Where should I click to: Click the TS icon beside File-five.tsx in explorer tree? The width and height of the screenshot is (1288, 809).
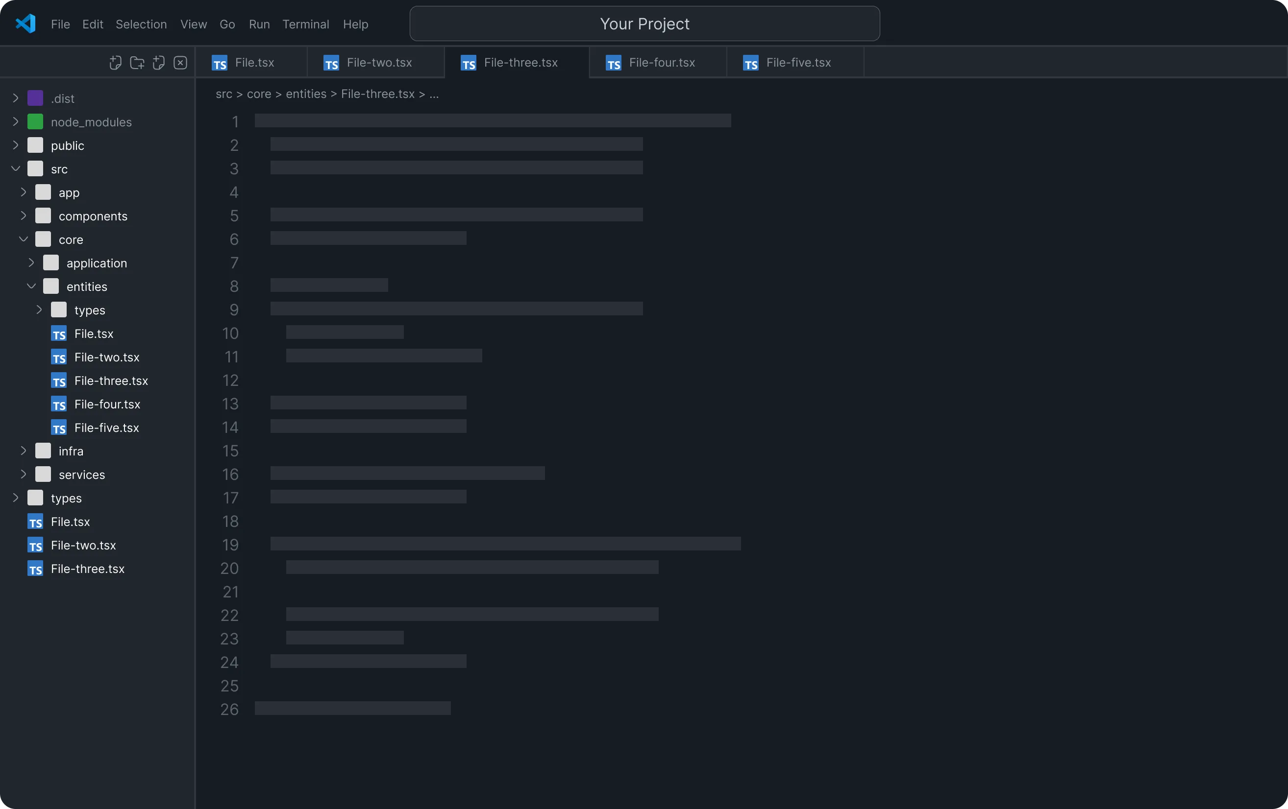click(x=59, y=428)
